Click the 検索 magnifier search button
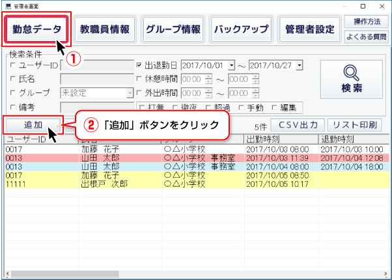 tap(351, 79)
